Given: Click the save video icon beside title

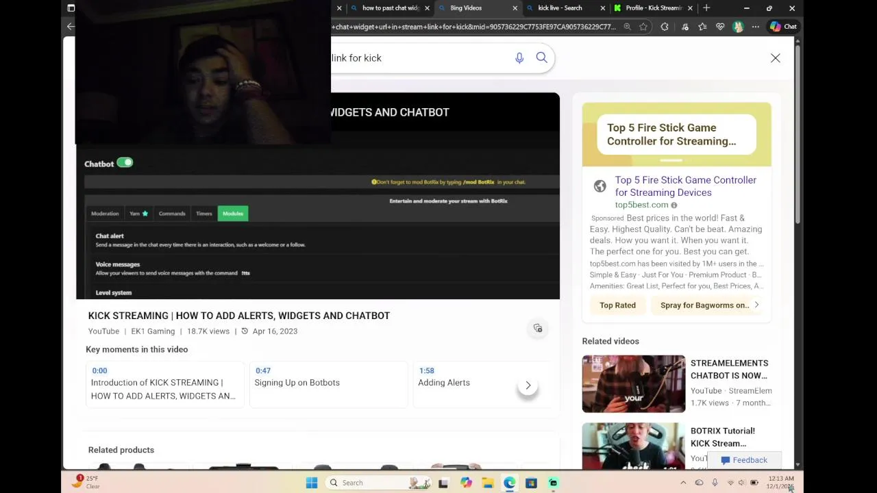Looking at the screenshot, I should pyautogui.click(x=538, y=329).
